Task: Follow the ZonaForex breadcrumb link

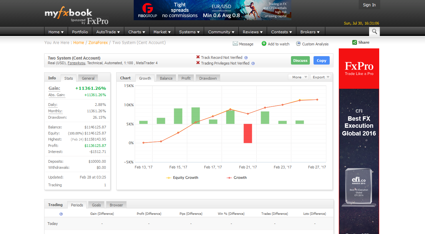Action: tap(98, 43)
